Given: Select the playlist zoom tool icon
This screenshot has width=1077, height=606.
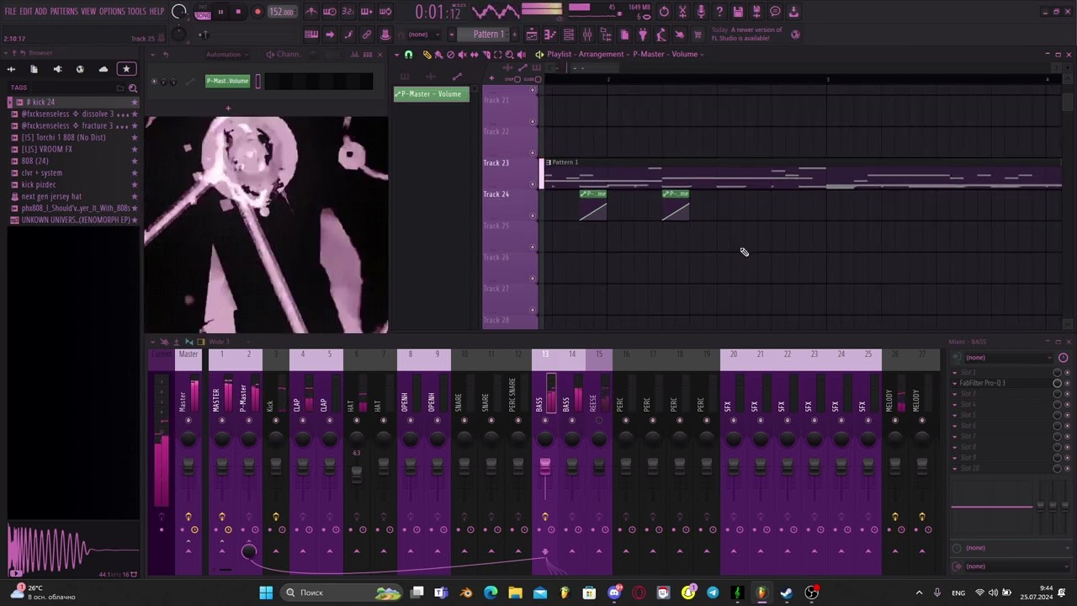Looking at the screenshot, I should point(509,55).
